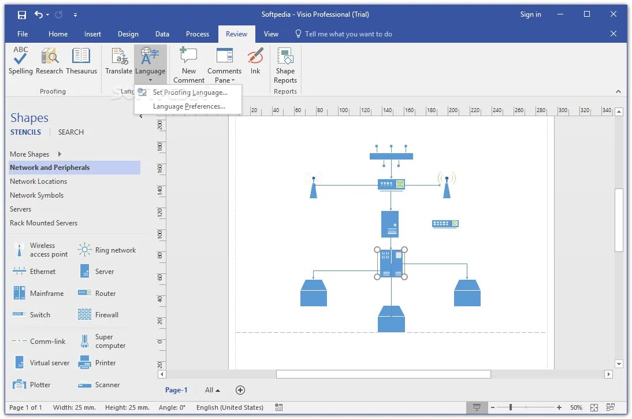Switch to the View tab

(x=271, y=34)
